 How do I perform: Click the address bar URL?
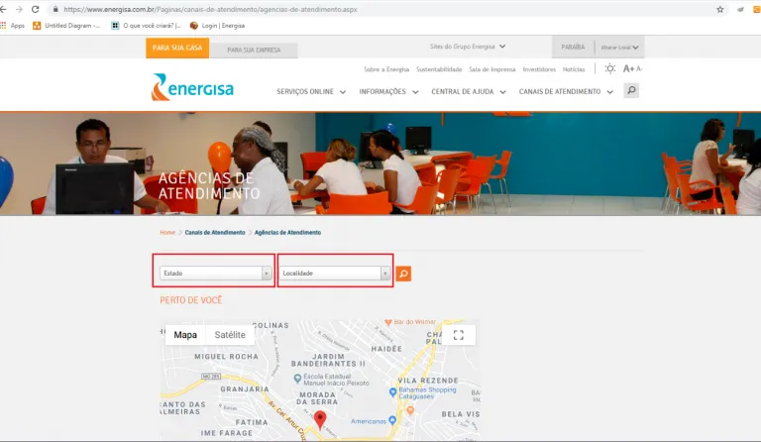tap(210, 9)
